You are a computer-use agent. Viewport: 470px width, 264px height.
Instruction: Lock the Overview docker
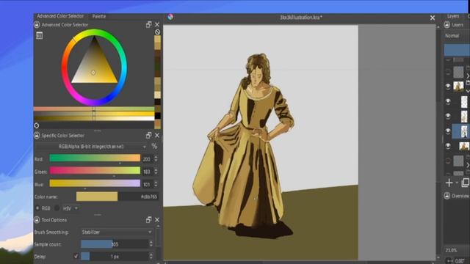[x=447, y=196]
